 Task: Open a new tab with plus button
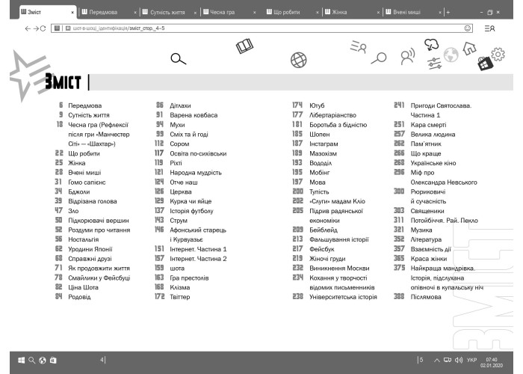[448, 13]
